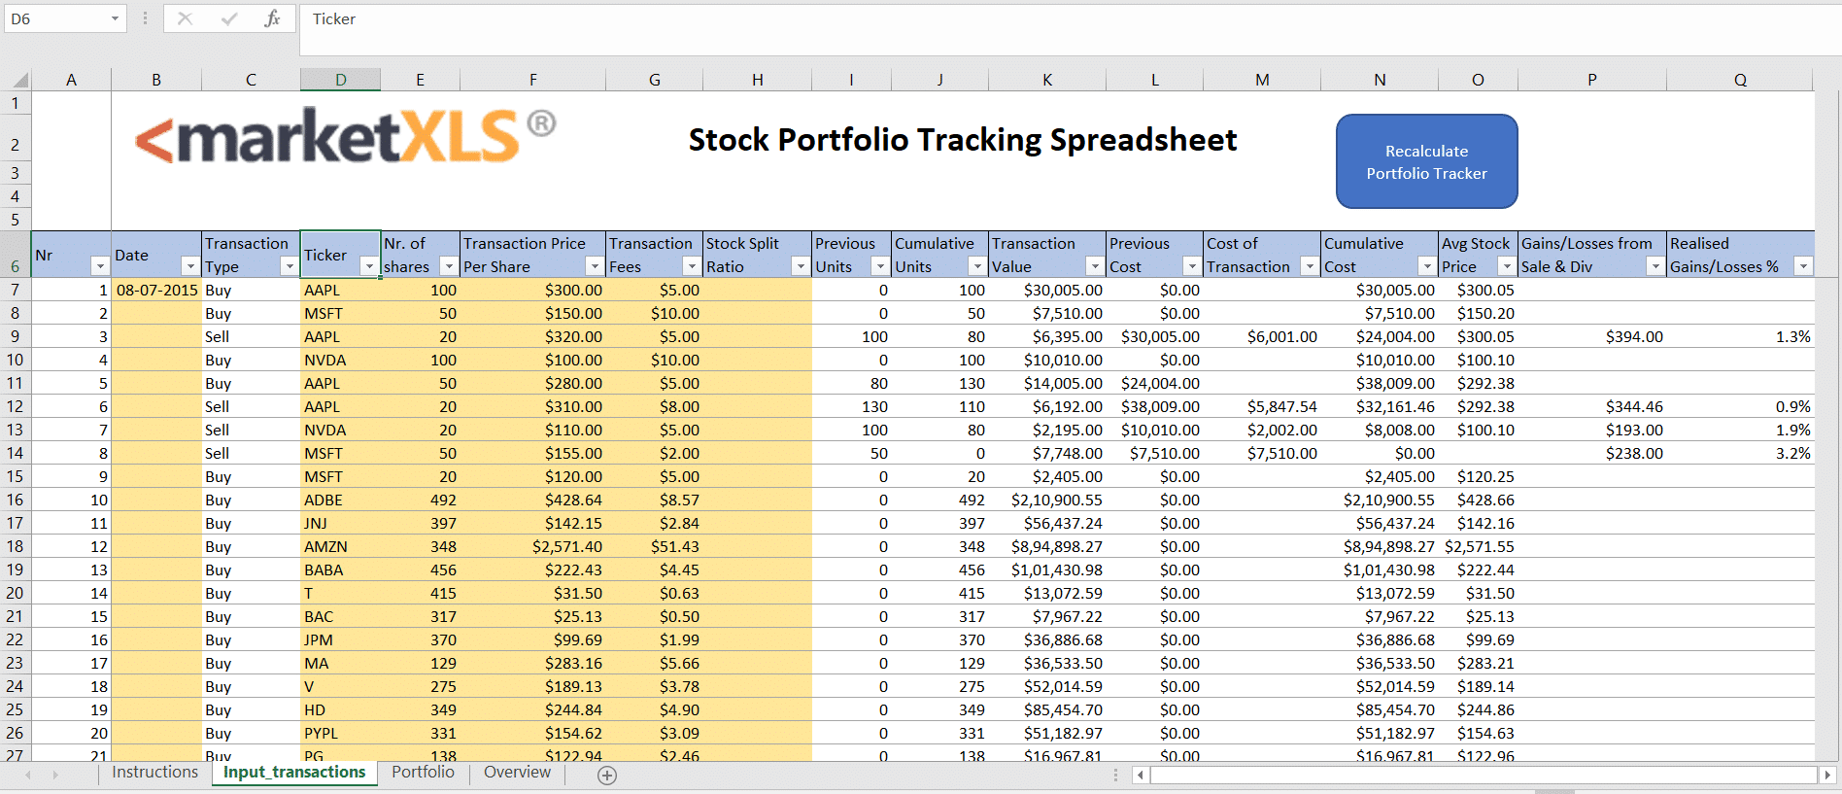Open the Transaction Value filter dropdown
Image resolution: width=1842 pixels, height=794 pixels.
coord(1095,266)
